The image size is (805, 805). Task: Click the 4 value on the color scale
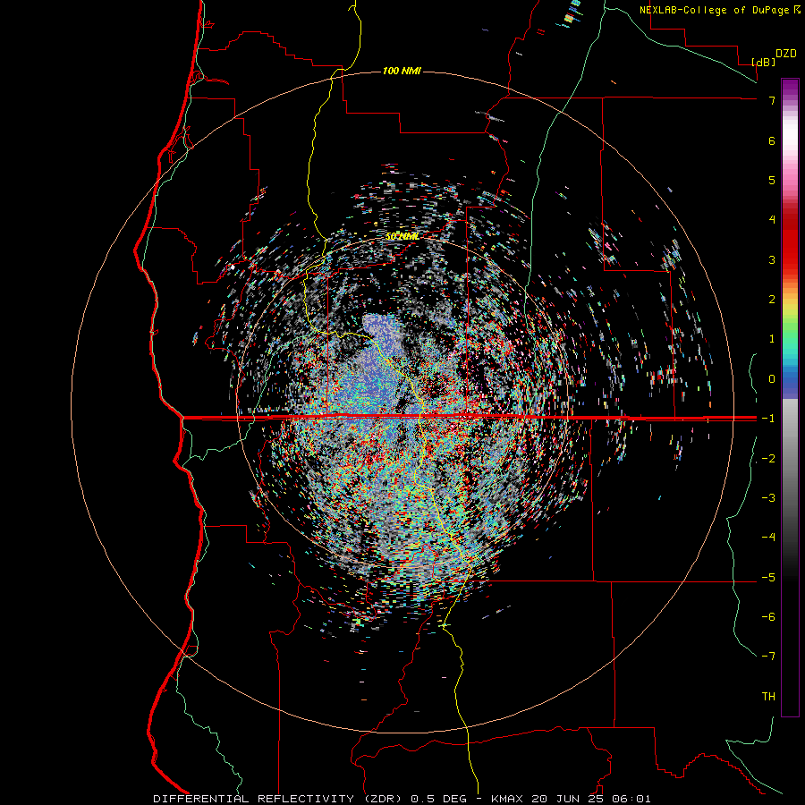772,220
